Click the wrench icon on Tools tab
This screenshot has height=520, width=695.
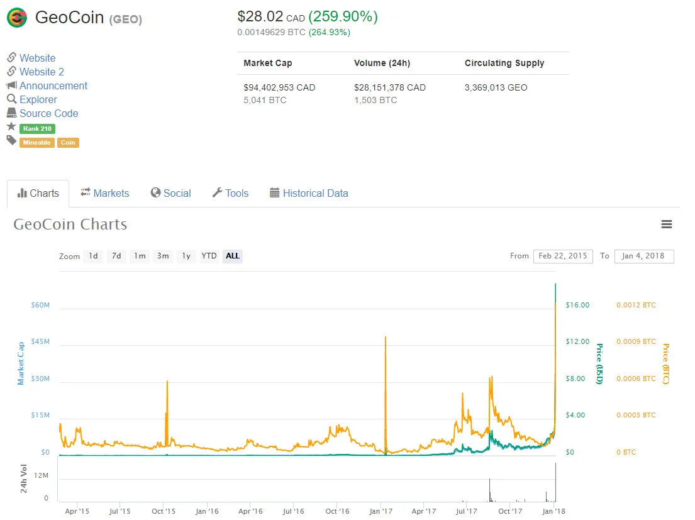(x=217, y=192)
